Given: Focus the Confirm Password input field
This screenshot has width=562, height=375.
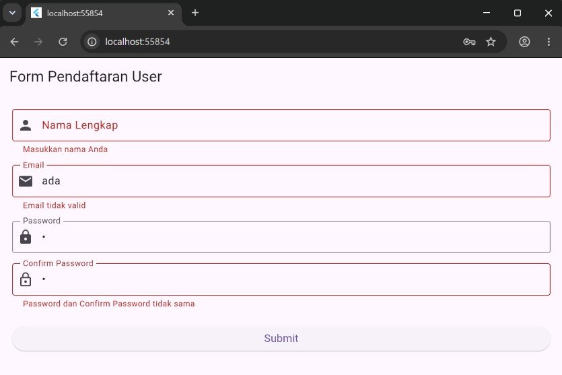Looking at the screenshot, I should point(281,279).
